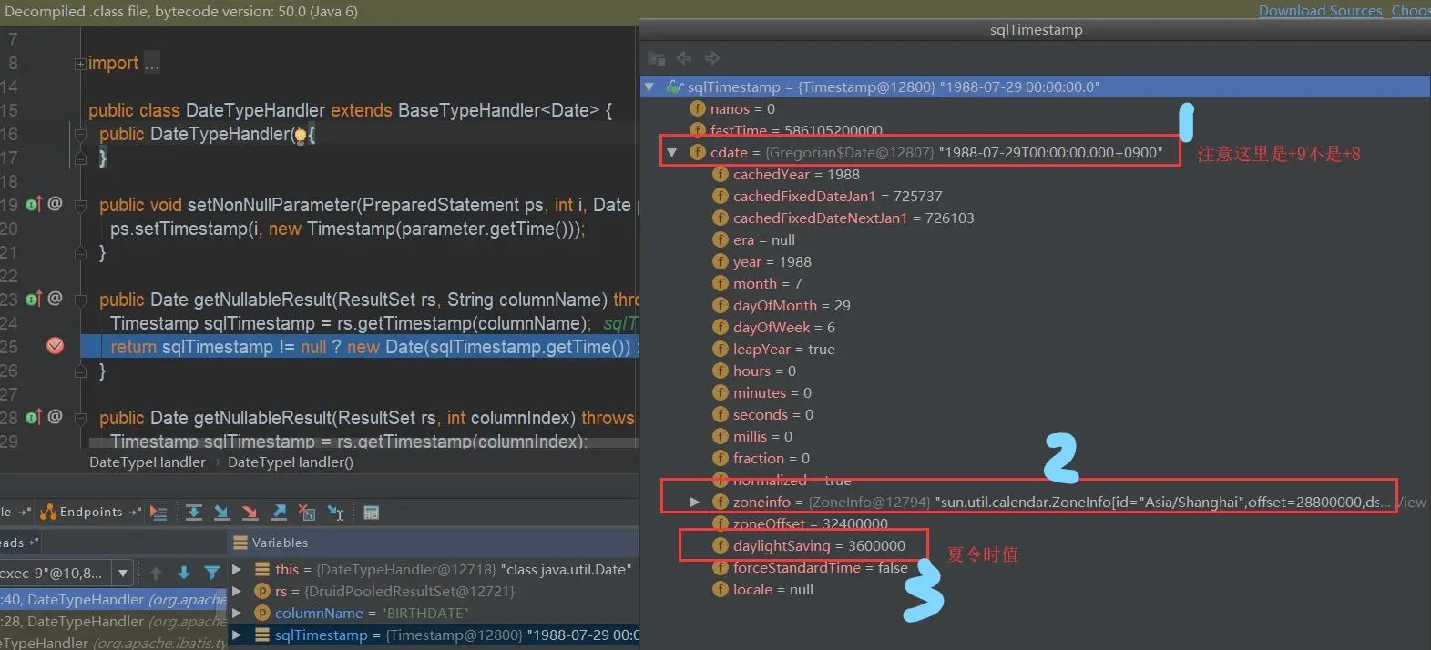The image size is (1431, 650).
Task: Click DateTypeHandler() in the breadcrumb
Action: coord(291,462)
